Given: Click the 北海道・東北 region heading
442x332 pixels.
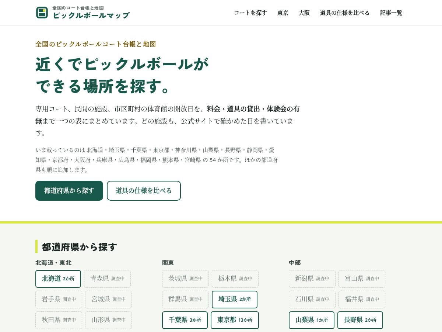Looking at the screenshot, I should tap(53, 263).
